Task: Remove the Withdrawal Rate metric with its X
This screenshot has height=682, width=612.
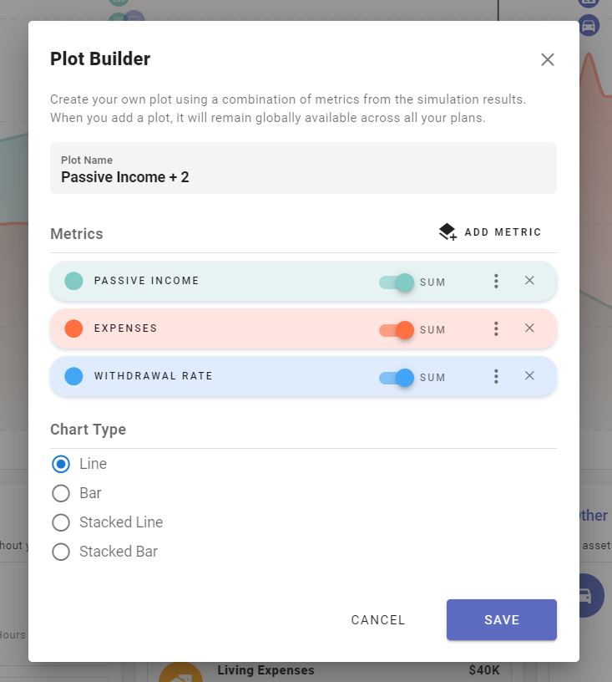Action: [x=529, y=376]
